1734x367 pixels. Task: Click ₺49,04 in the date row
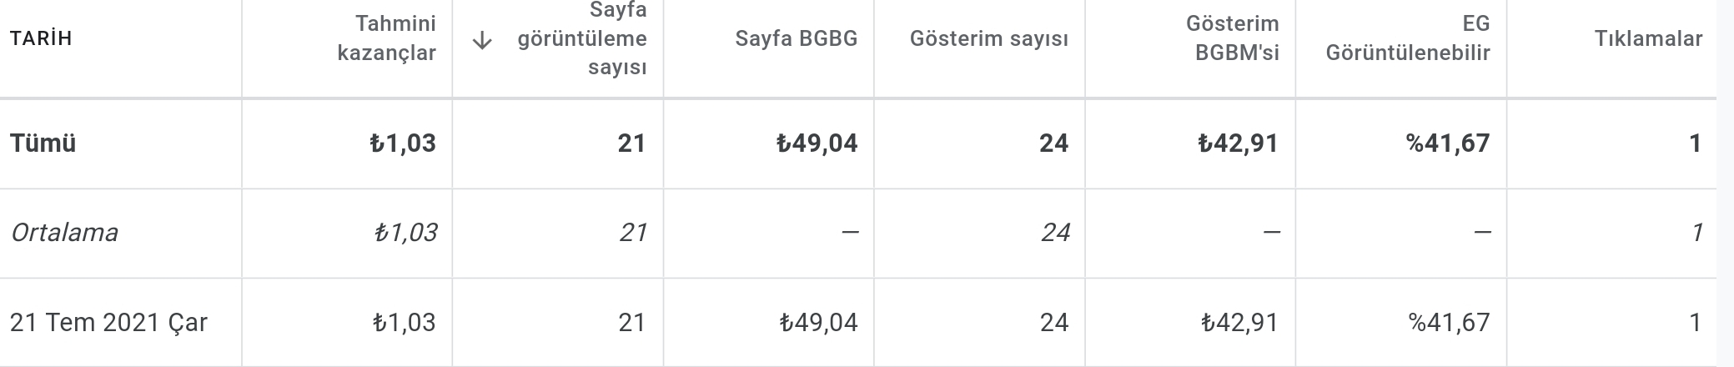coord(818,322)
